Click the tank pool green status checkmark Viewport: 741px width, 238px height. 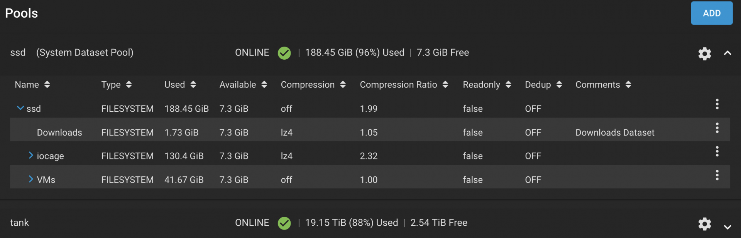(284, 223)
